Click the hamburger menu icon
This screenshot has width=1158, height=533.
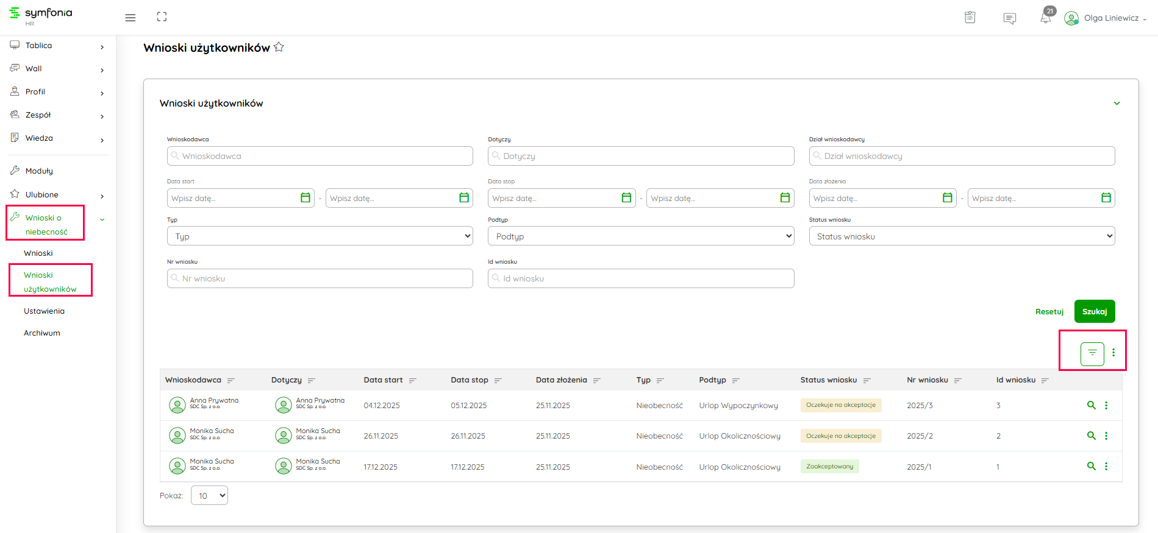pyautogui.click(x=130, y=18)
